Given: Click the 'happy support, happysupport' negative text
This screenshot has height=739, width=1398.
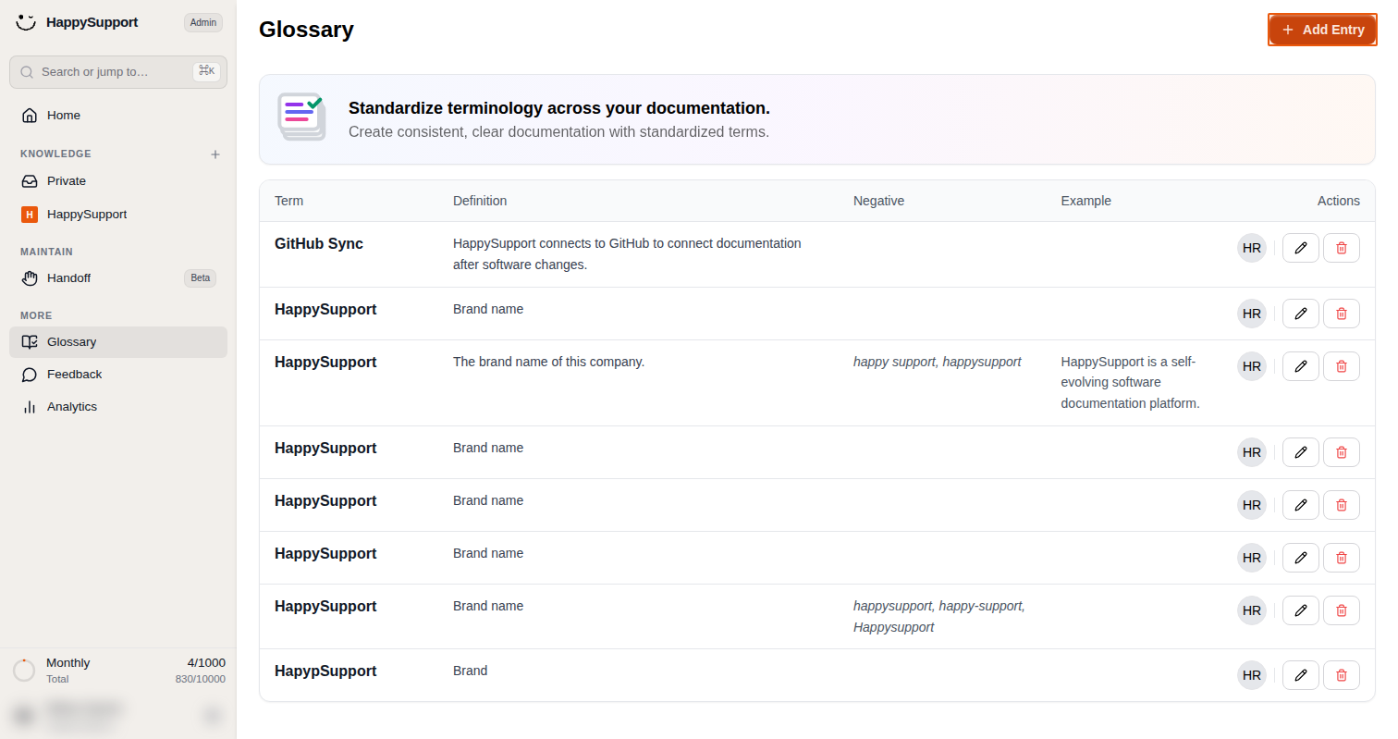Looking at the screenshot, I should (x=938, y=363).
